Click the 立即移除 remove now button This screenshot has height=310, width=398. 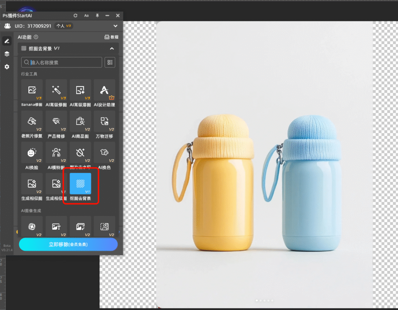click(68, 244)
